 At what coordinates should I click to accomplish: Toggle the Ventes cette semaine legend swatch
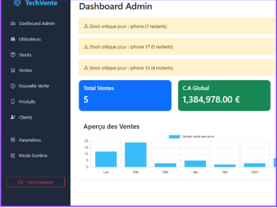click(174, 136)
